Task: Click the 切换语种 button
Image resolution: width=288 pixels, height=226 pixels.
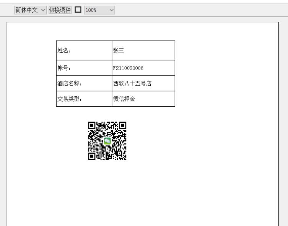Action: click(x=60, y=10)
